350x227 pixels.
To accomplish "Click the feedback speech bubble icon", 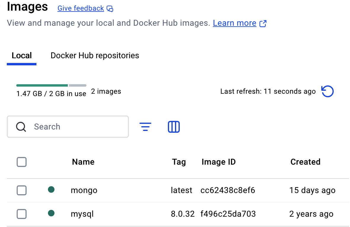I will (110, 9).
